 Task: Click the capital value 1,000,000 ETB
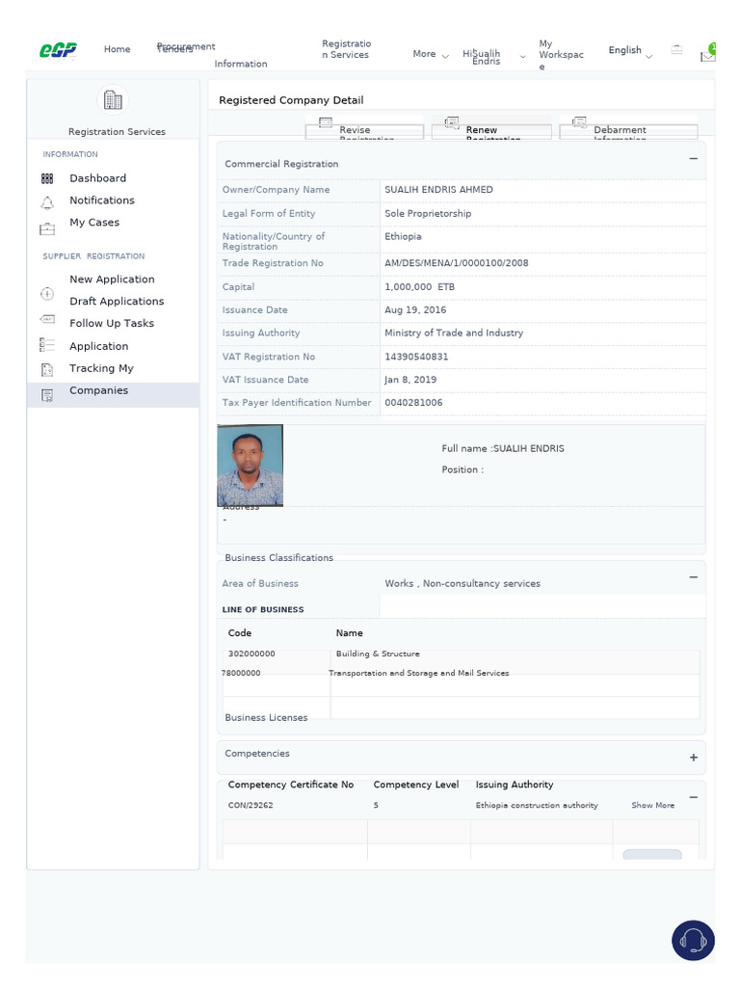[420, 287]
